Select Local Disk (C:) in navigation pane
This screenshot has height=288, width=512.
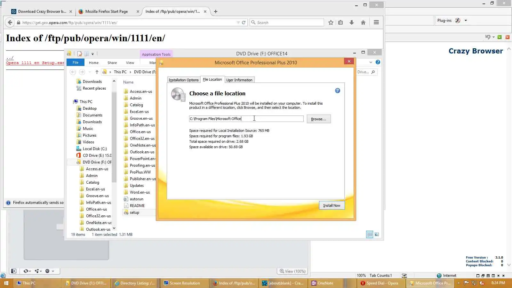[x=94, y=149]
